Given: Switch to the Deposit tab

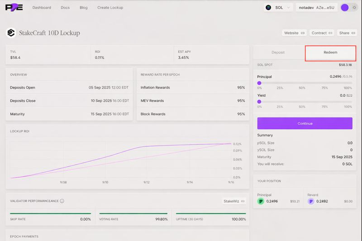Looking at the screenshot, I should click(278, 52).
